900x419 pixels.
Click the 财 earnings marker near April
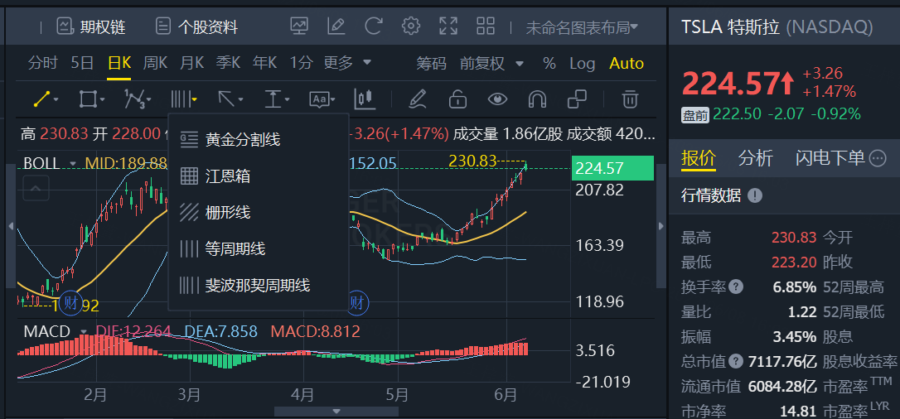pos(357,302)
